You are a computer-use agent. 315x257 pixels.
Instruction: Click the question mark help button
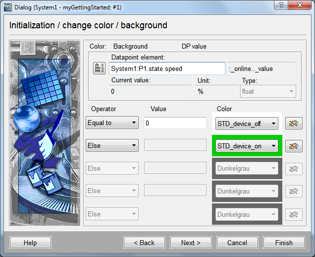[281, 6]
